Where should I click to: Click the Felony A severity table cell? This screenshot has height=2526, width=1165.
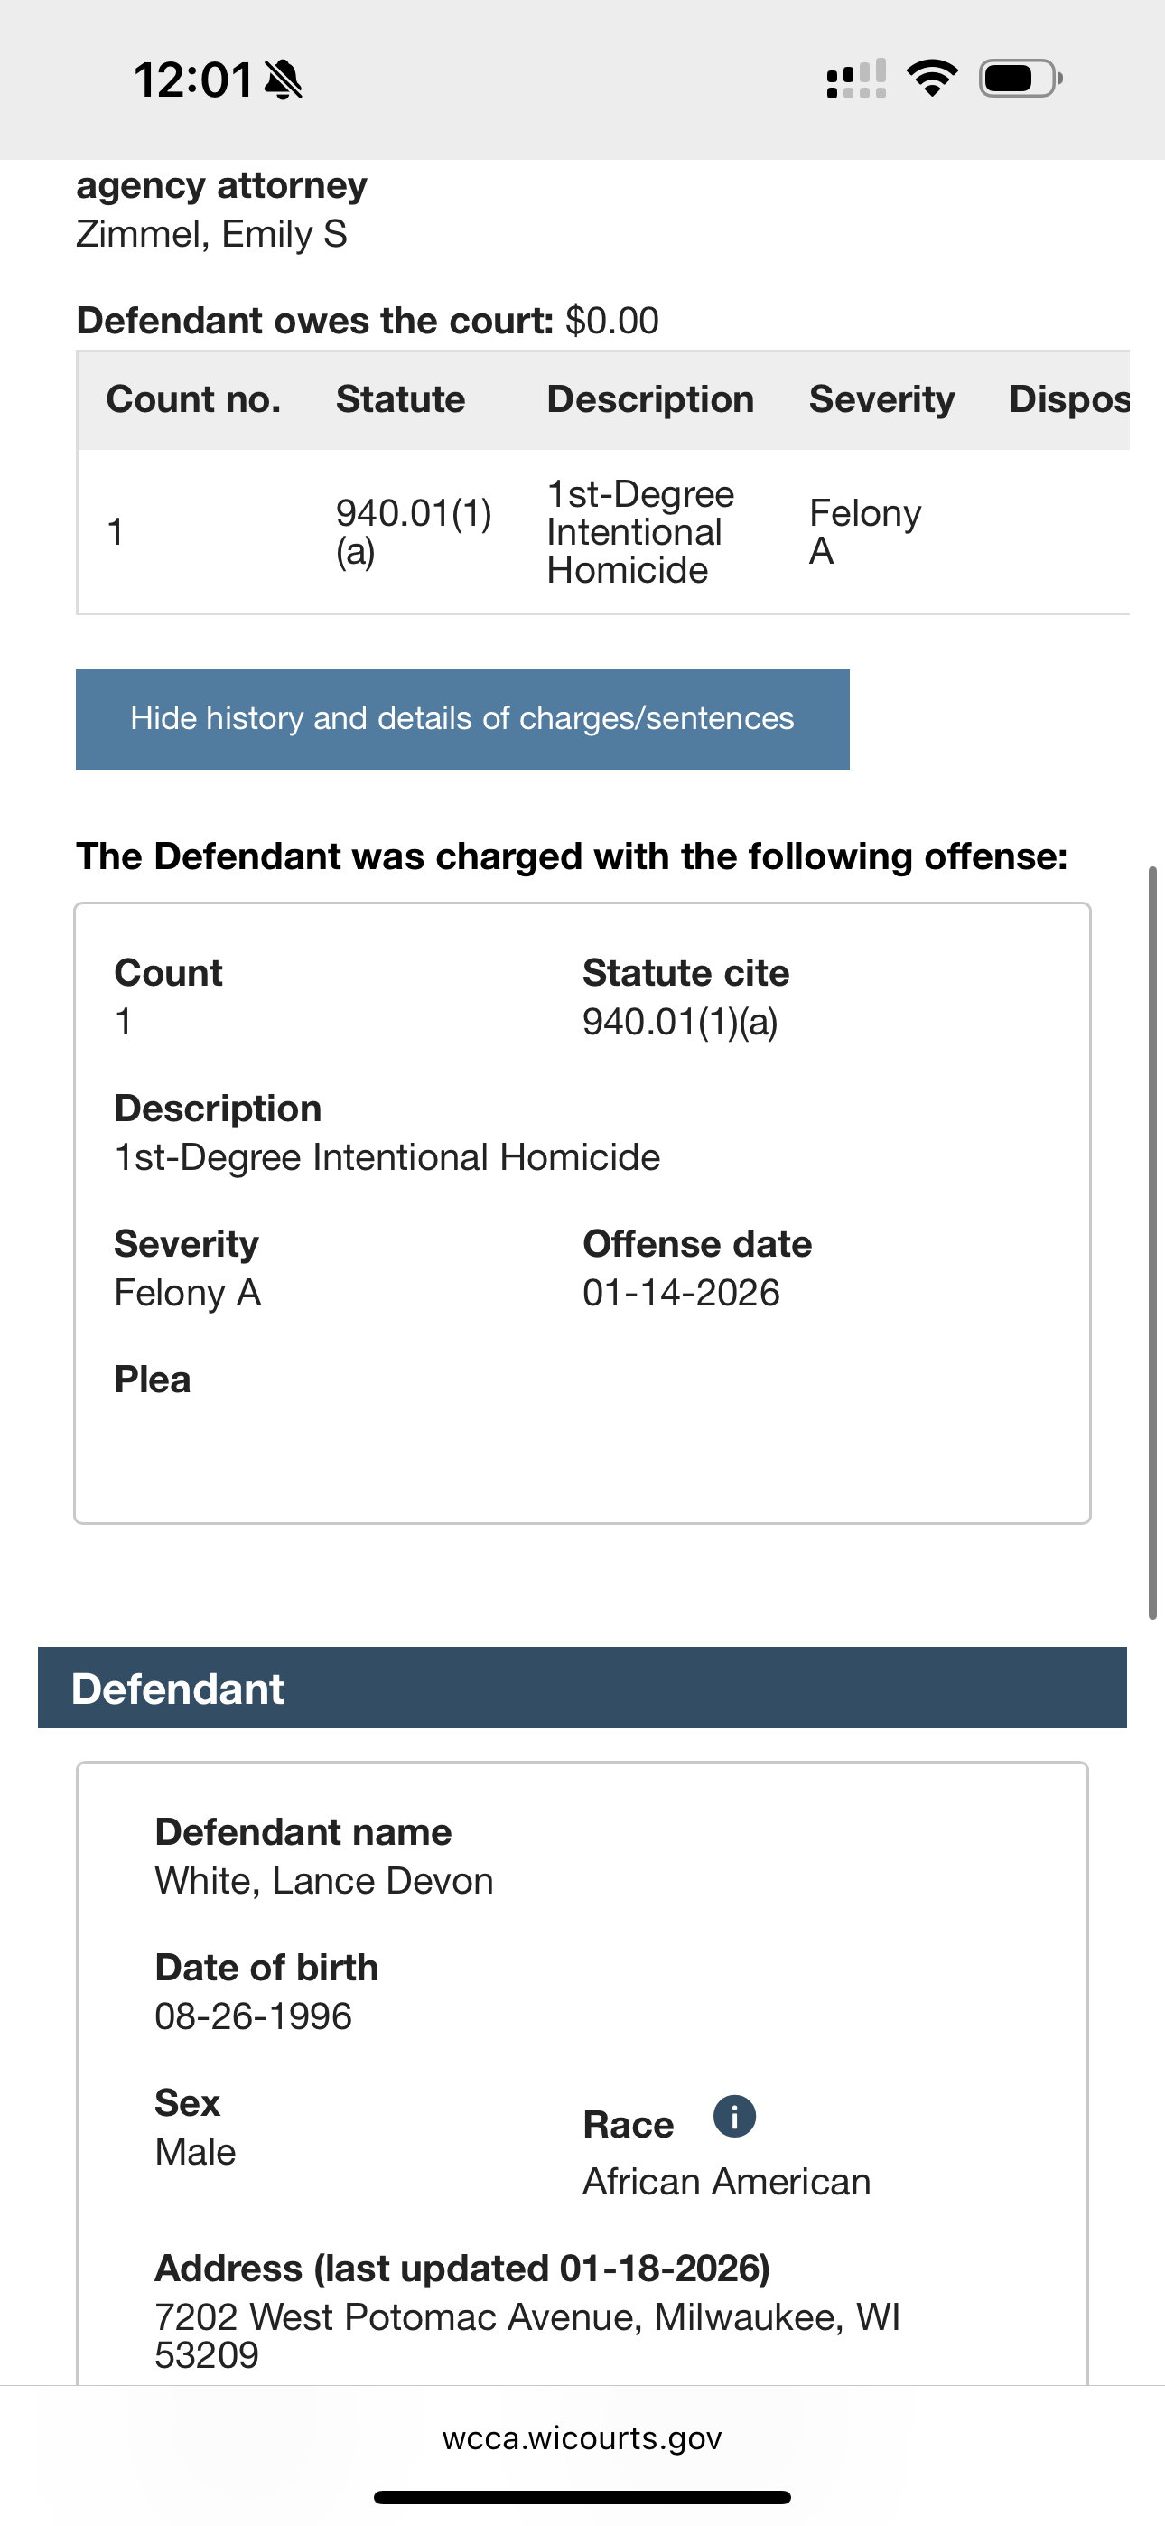click(864, 531)
